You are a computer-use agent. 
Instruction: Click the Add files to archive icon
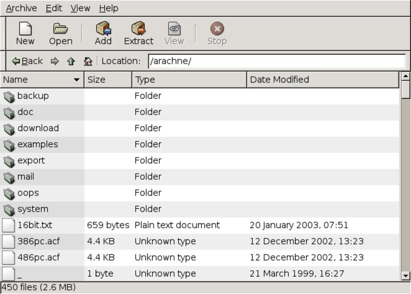tap(103, 29)
